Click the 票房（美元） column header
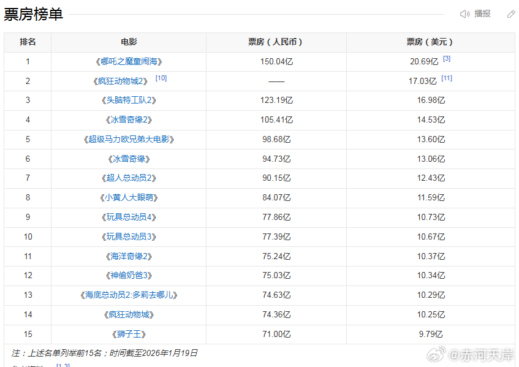This screenshot has height=367, width=519. pyautogui.click(x=430, y=42)
